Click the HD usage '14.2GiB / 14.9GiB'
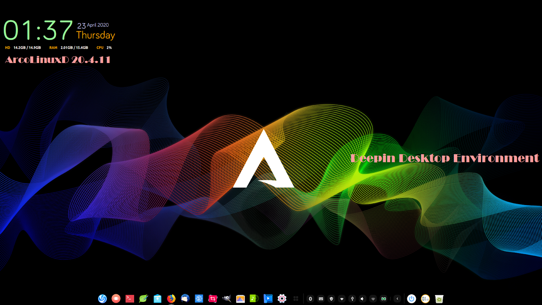Image resolution: width=542 pixels, height=305 pixels. (x=27, y=48)
